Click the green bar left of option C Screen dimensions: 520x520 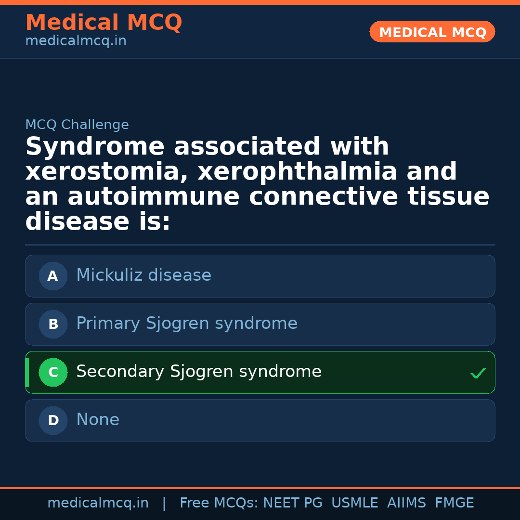pos(27,372)
